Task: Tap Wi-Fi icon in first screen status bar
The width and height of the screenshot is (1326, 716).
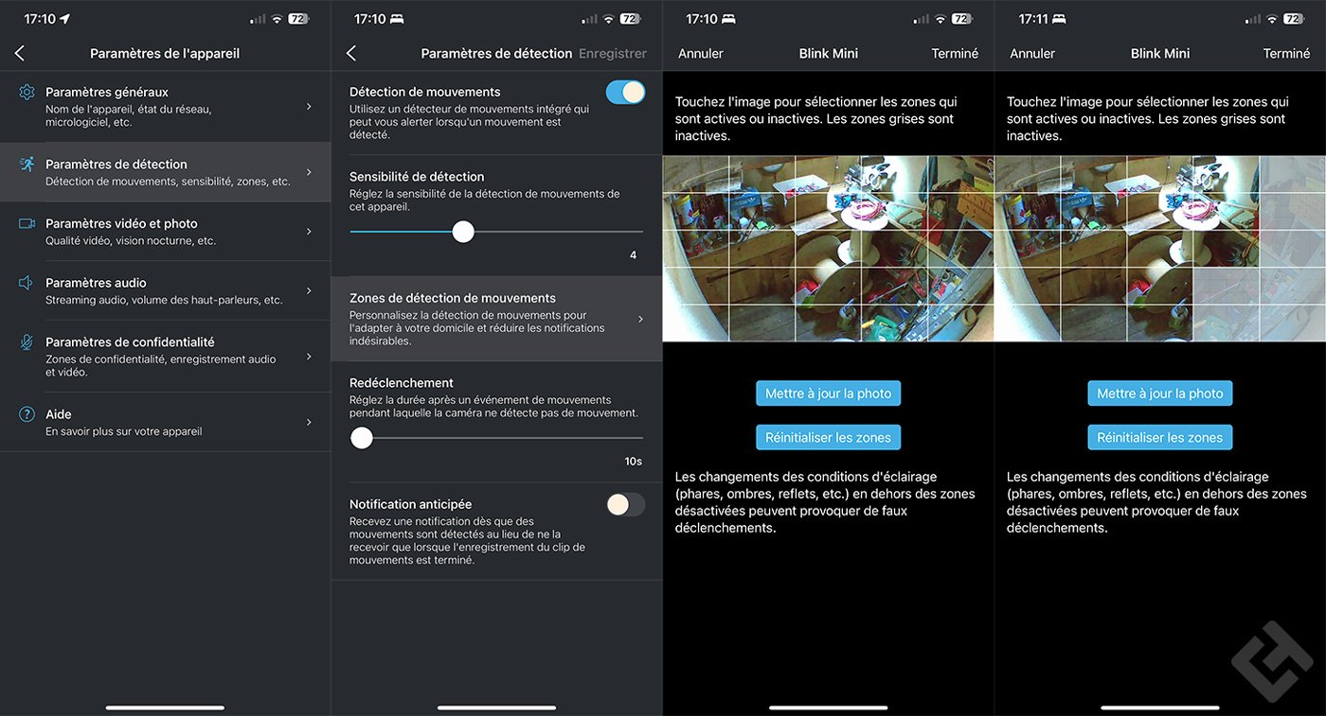Action: 277,19
